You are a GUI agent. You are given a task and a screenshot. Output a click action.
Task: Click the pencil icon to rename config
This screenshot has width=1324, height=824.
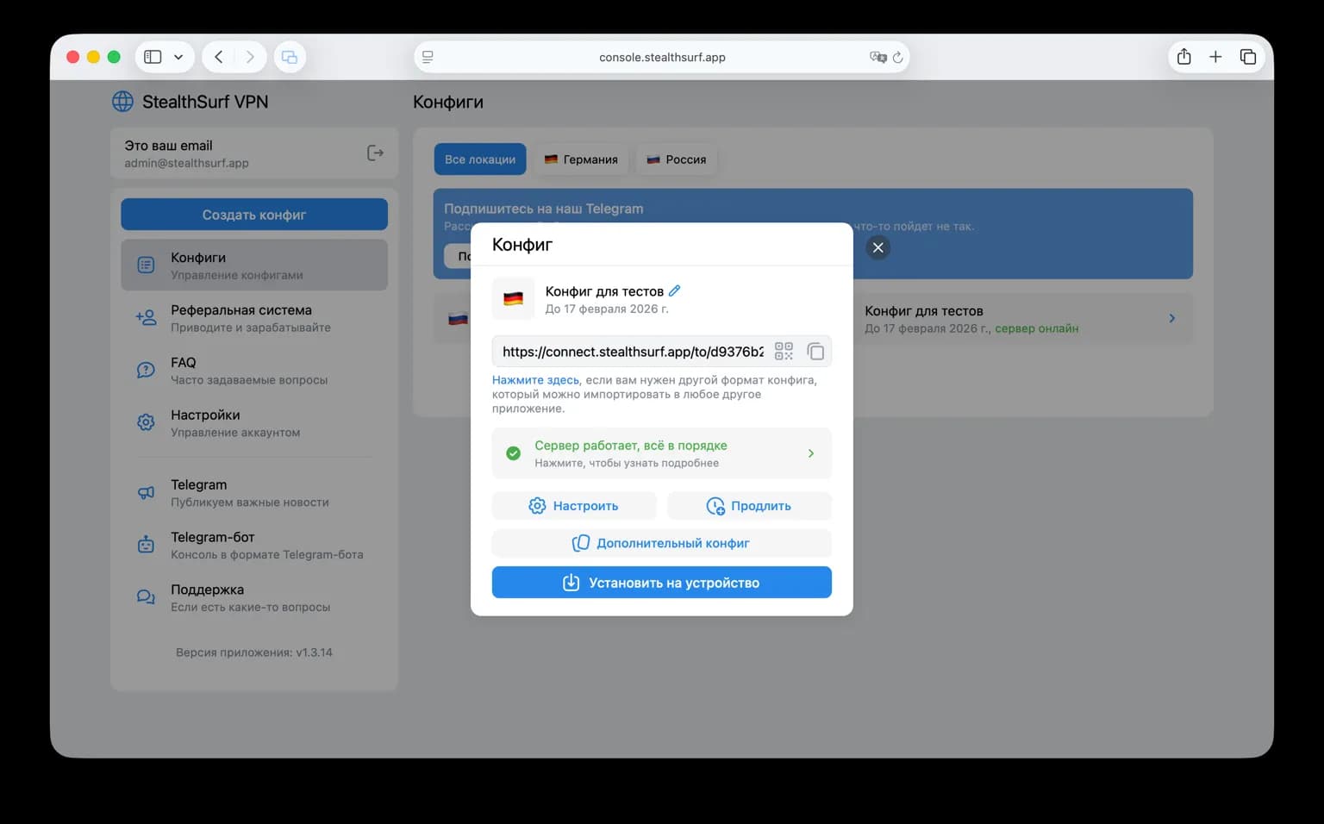pos(675,291)
